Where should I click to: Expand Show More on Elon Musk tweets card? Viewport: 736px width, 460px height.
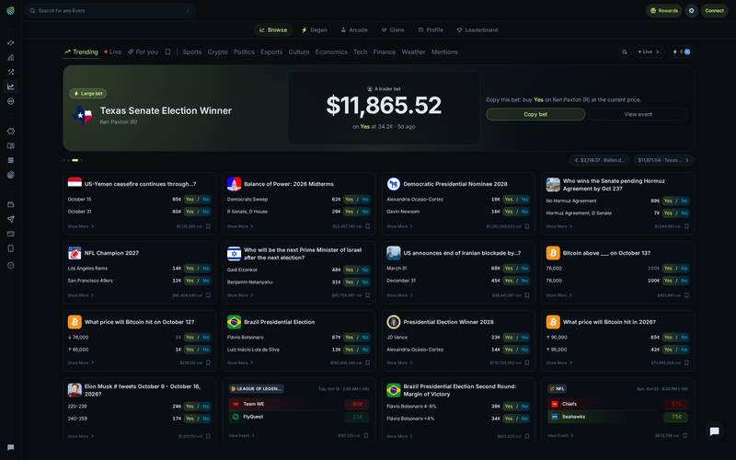80,436
